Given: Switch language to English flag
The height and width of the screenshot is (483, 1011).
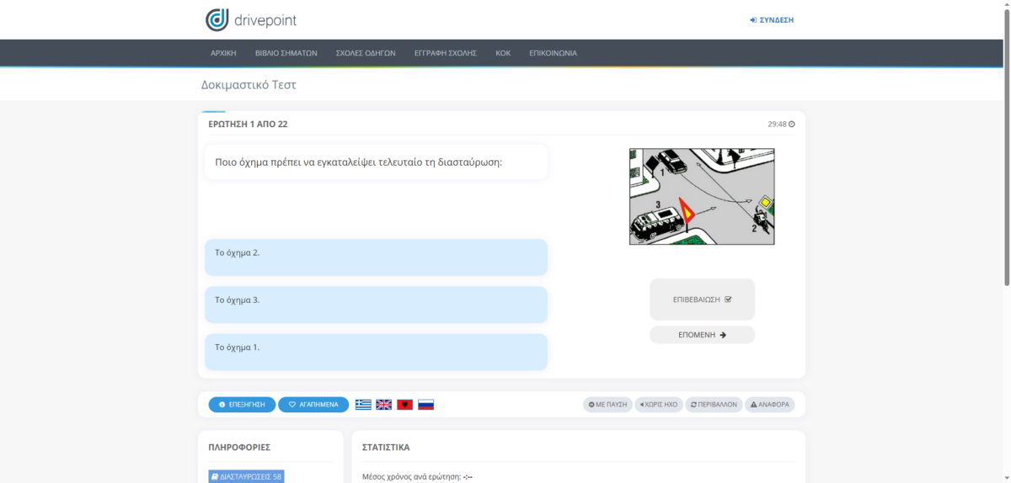Looking at the screenshot, I should pos(384,405).
